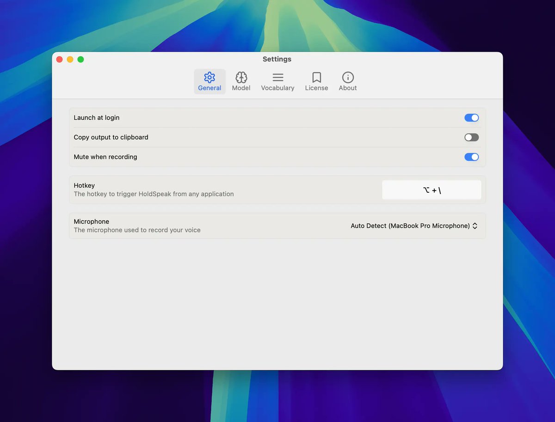Switch to the Model tab label
555x422 pixels.
(241, 88)
